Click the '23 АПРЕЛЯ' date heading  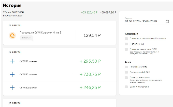[15, 103]
